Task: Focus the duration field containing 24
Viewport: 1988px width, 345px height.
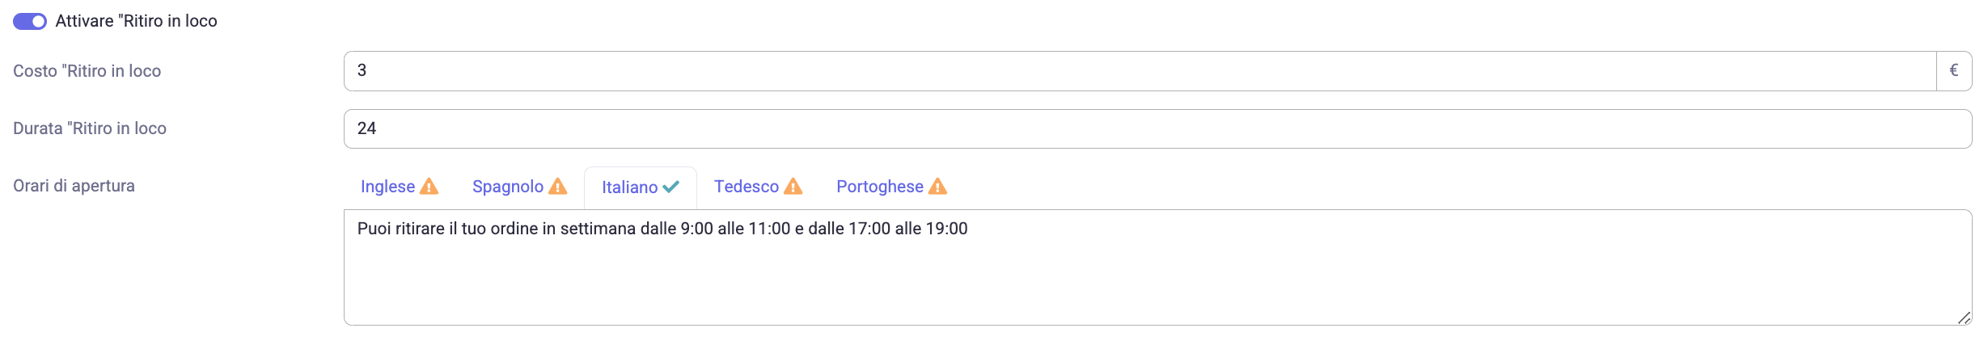Action: (x=1158, y=128)
